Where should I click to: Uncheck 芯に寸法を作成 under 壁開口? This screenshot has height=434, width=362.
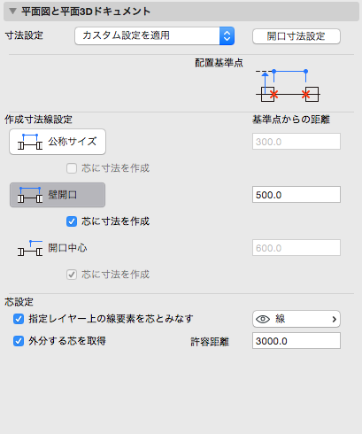[72, 221]
